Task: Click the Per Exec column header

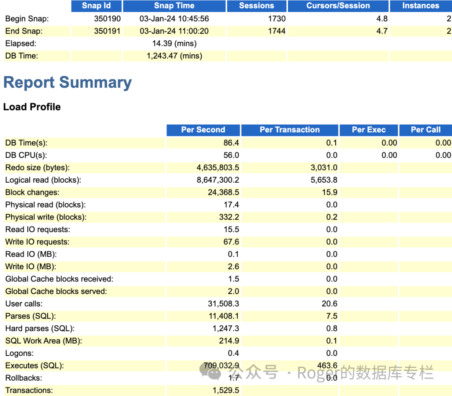Action: 369,130
